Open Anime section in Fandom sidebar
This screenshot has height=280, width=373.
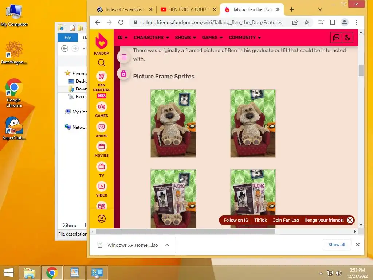click(102, 130)
